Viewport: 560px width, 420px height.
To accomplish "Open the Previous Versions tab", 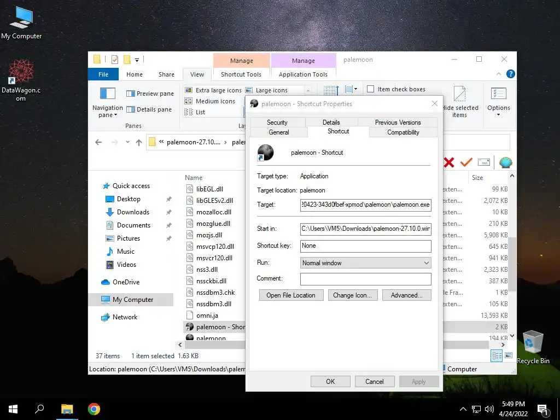I will click(x=398, y=122).
